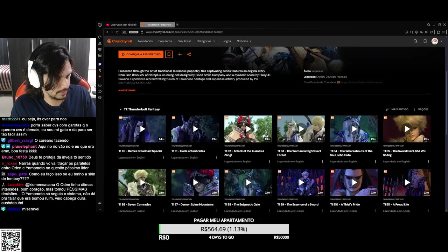Expand the Categorias dropdown
Viewport: 448px width, 252px height.
click(x=206, y=41)
